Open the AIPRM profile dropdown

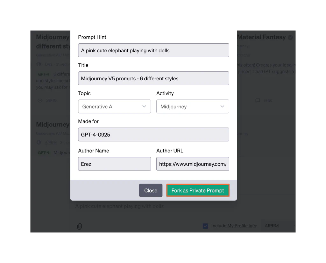279,226
